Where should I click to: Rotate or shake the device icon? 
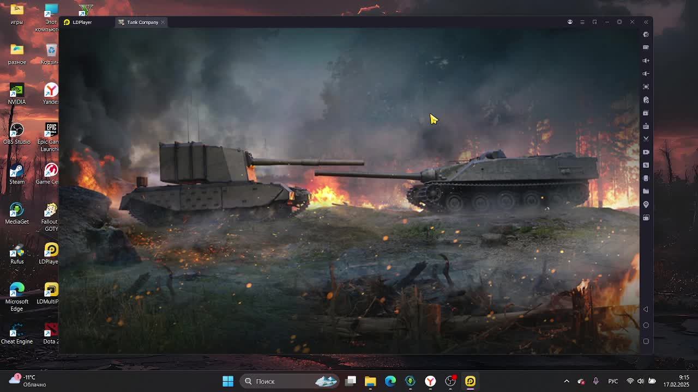pos(646,178)
